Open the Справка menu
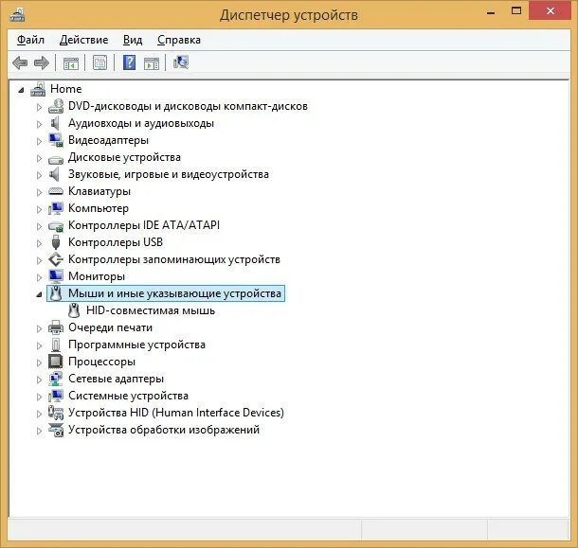This screenshot has height=548, width=578. click(x=179, y=40)
